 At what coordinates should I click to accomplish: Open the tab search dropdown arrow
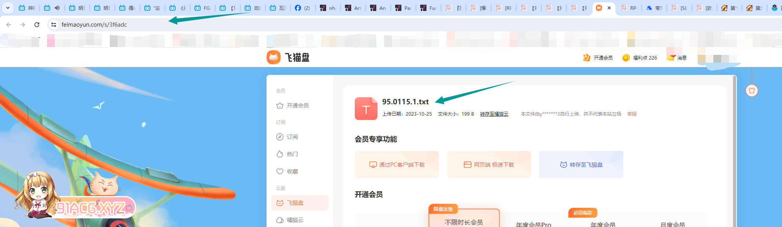8,8
